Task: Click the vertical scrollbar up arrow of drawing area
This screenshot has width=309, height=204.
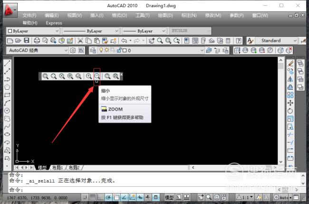Action: [281, 60]
